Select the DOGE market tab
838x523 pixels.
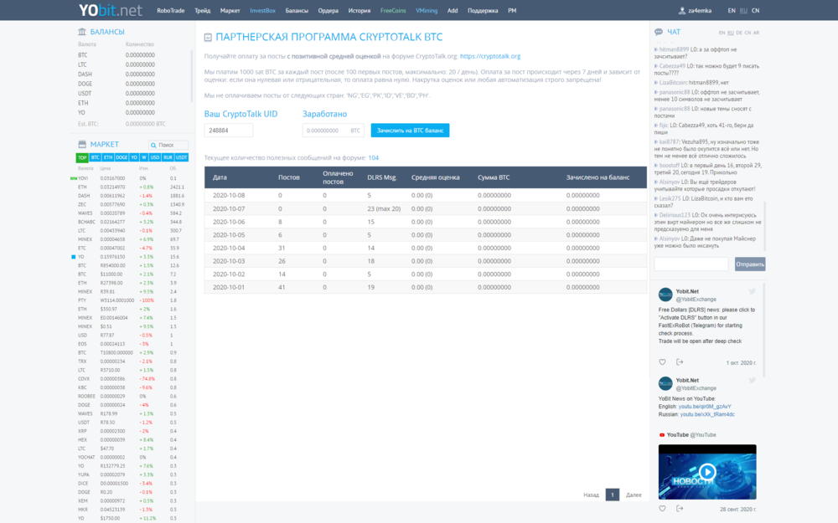(x=122, y=157)
